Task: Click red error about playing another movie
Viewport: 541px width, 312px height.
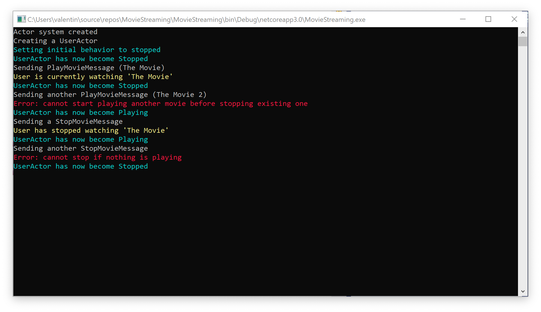Action: [x=161, y=104]
